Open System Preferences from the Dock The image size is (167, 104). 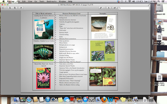point(92,100)
